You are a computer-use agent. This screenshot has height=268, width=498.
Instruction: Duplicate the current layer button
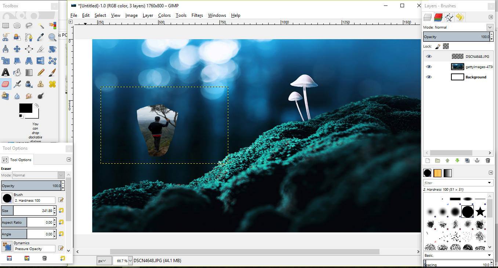(467, 160)
